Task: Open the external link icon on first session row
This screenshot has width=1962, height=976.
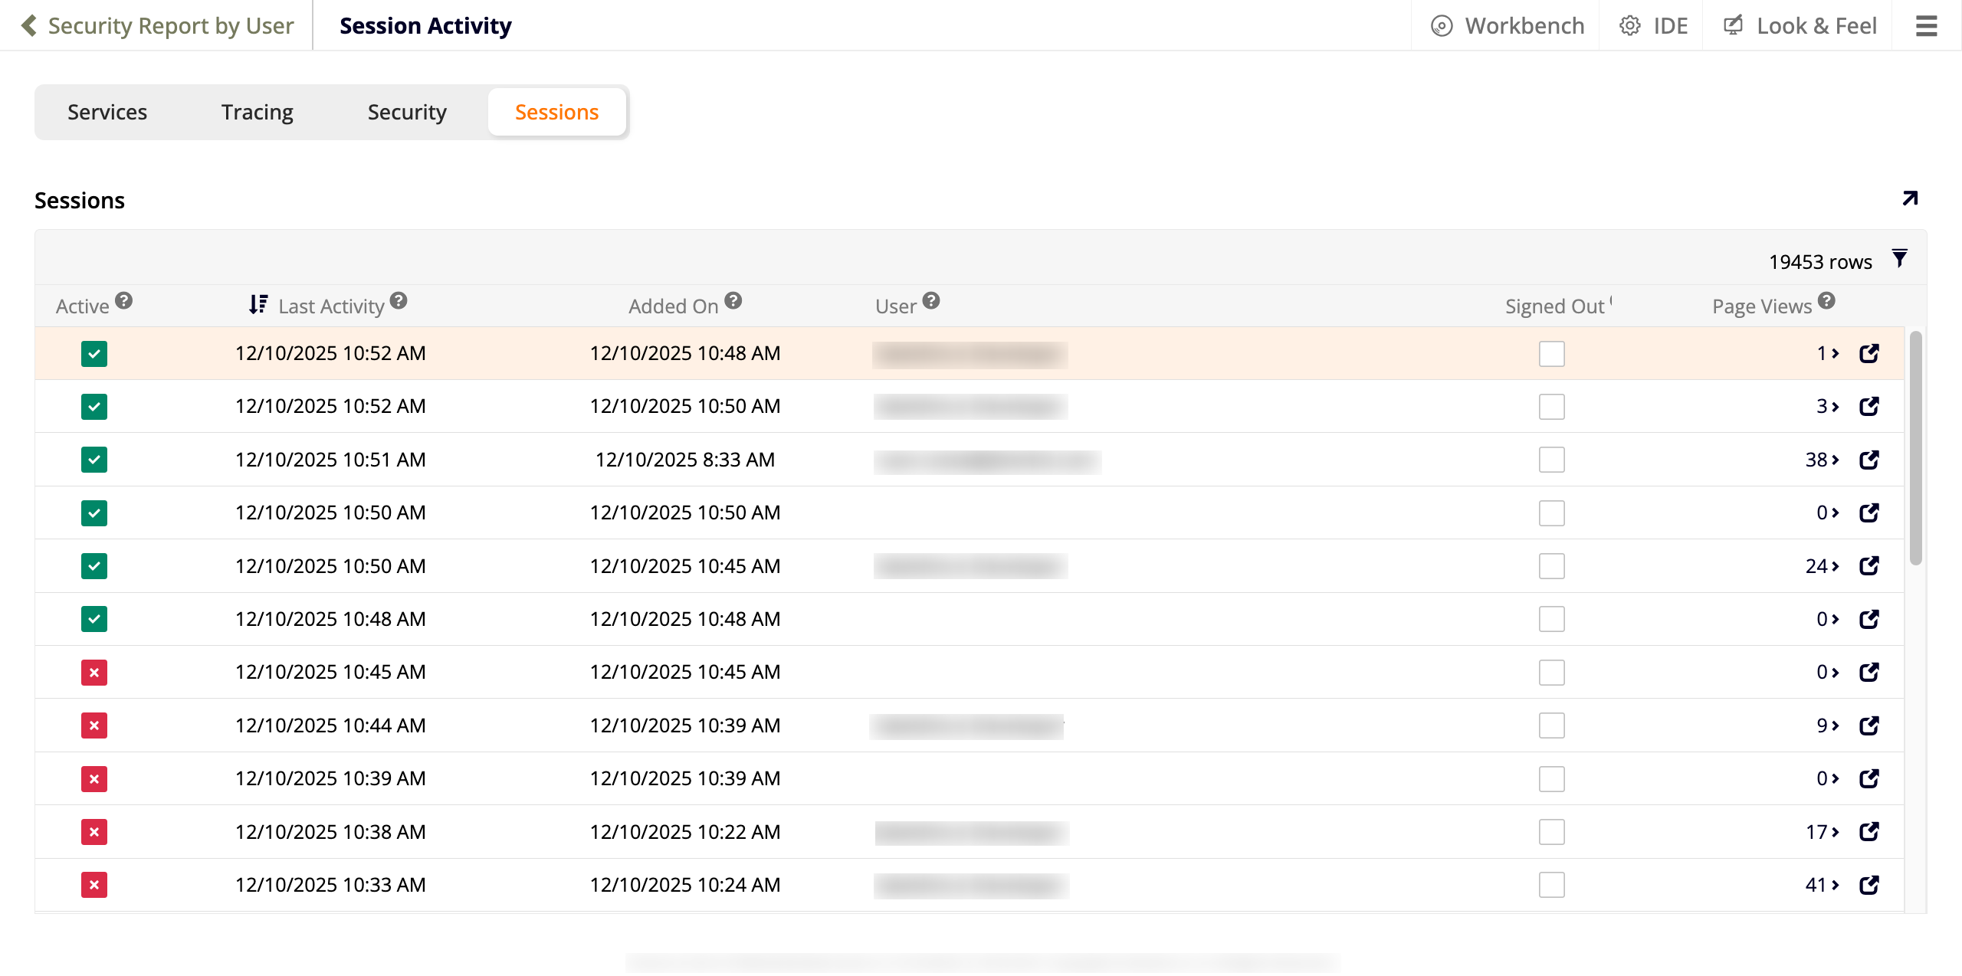Action: pos(1869,353)
